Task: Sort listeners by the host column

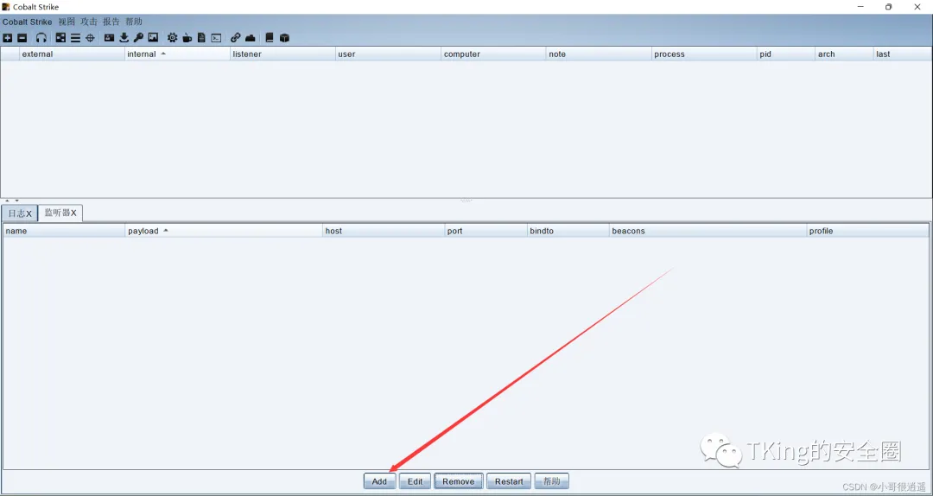Action: 384,231
